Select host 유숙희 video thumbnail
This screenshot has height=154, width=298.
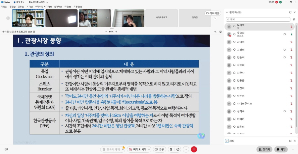pos(28,18)
